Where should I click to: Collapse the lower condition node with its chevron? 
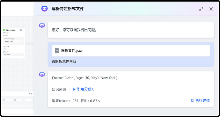pos(29,94)
